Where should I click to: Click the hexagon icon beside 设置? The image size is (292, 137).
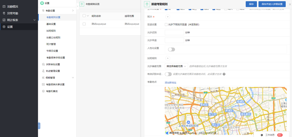click(4, 27)
